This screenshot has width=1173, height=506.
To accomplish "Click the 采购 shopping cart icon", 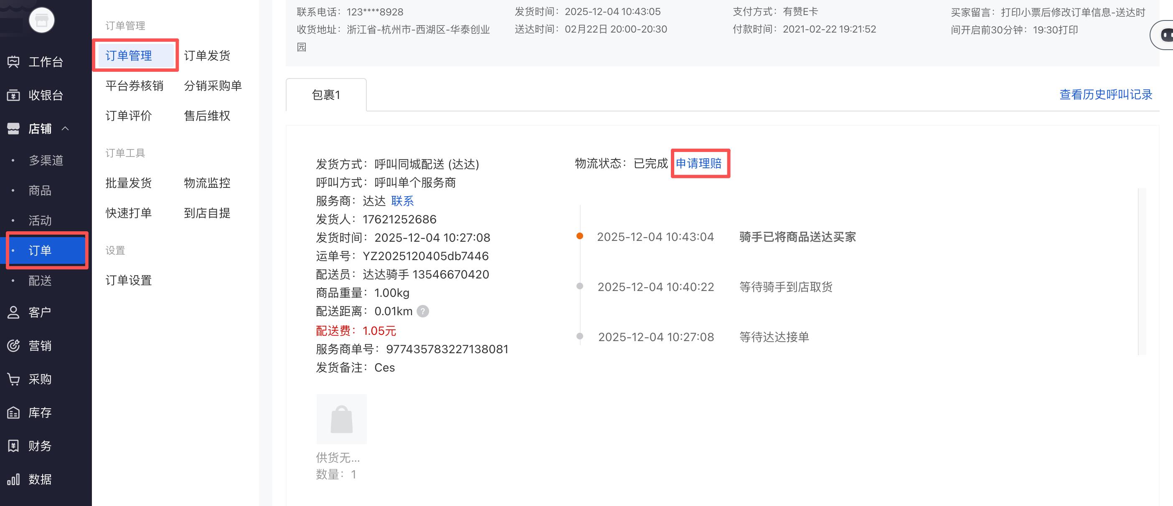I will pos(14,379).
